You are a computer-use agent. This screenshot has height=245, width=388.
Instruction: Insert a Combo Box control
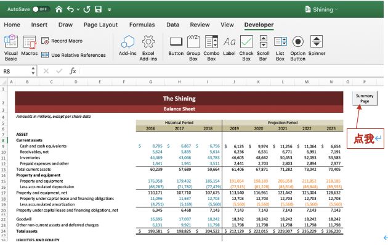(x=212, y=48)
